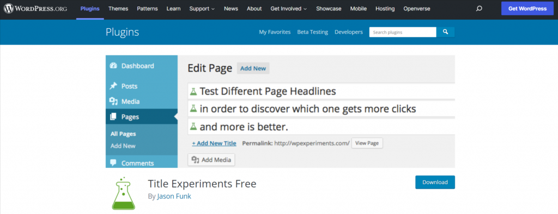Click the Add New button beside Edit Page
The height and width of the screenshot is (214, 558).
[253, 68]
